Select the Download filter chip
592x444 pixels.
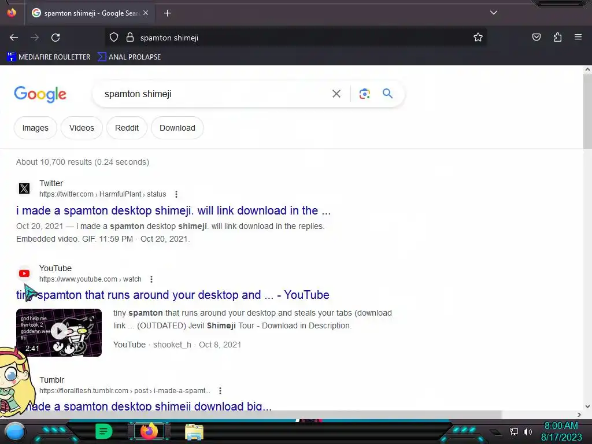pyautogui.click(x=177, y=128)
